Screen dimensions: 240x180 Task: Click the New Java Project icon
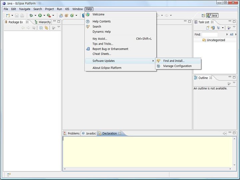(61, 15)
